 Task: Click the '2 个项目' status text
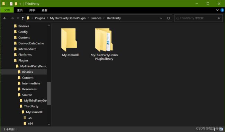[9, 129]
